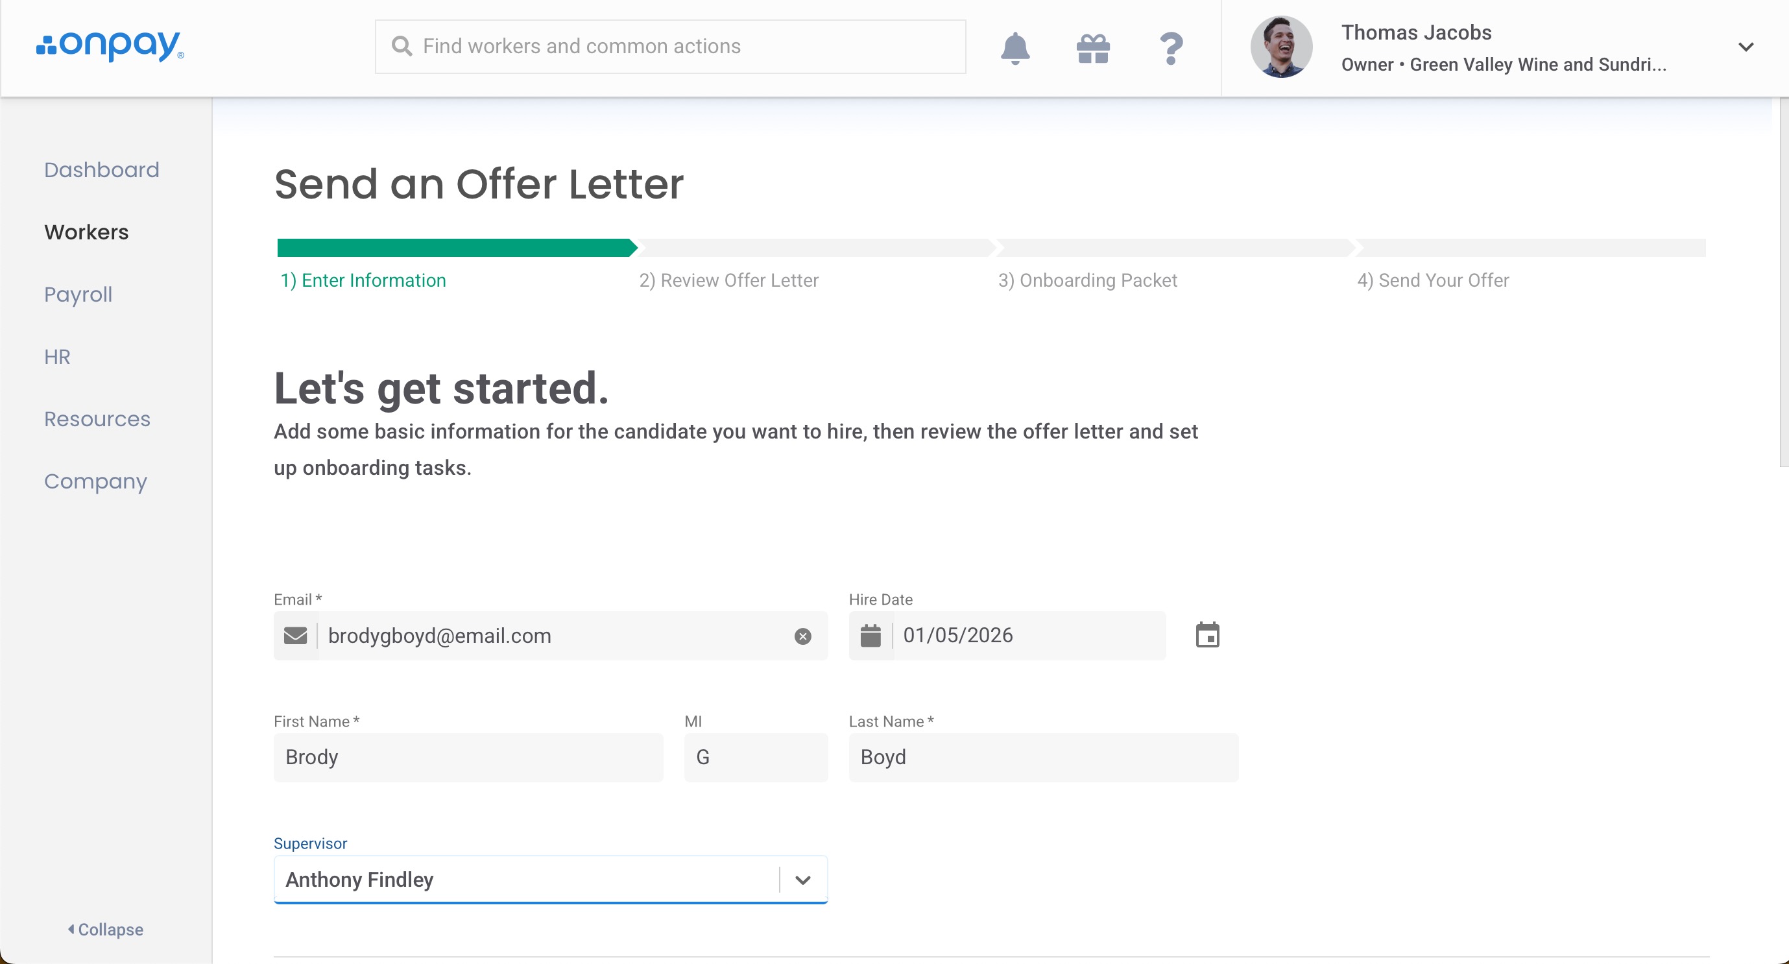The width and height of the screenshot is (1789, 964).
Task: Open the Company sidebar item
Action: click(95, 481)
